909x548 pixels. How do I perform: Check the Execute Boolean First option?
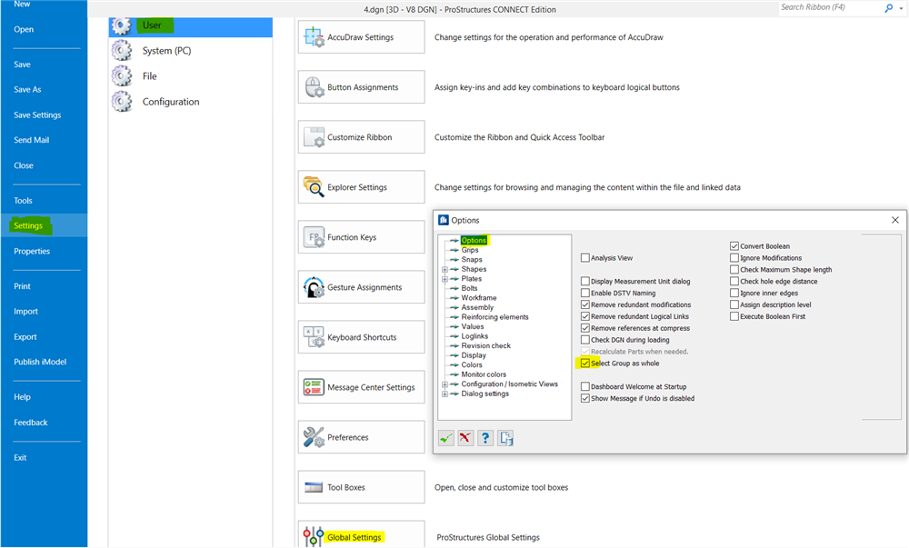734,316
